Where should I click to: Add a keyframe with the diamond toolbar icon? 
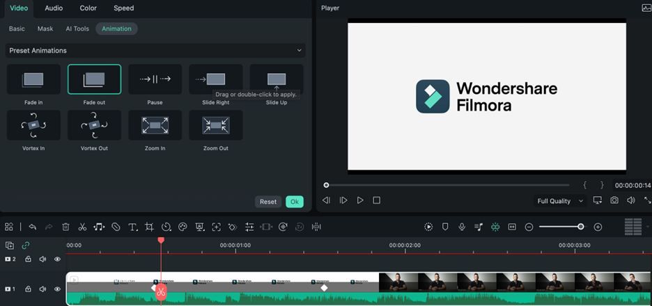(233, 227)
